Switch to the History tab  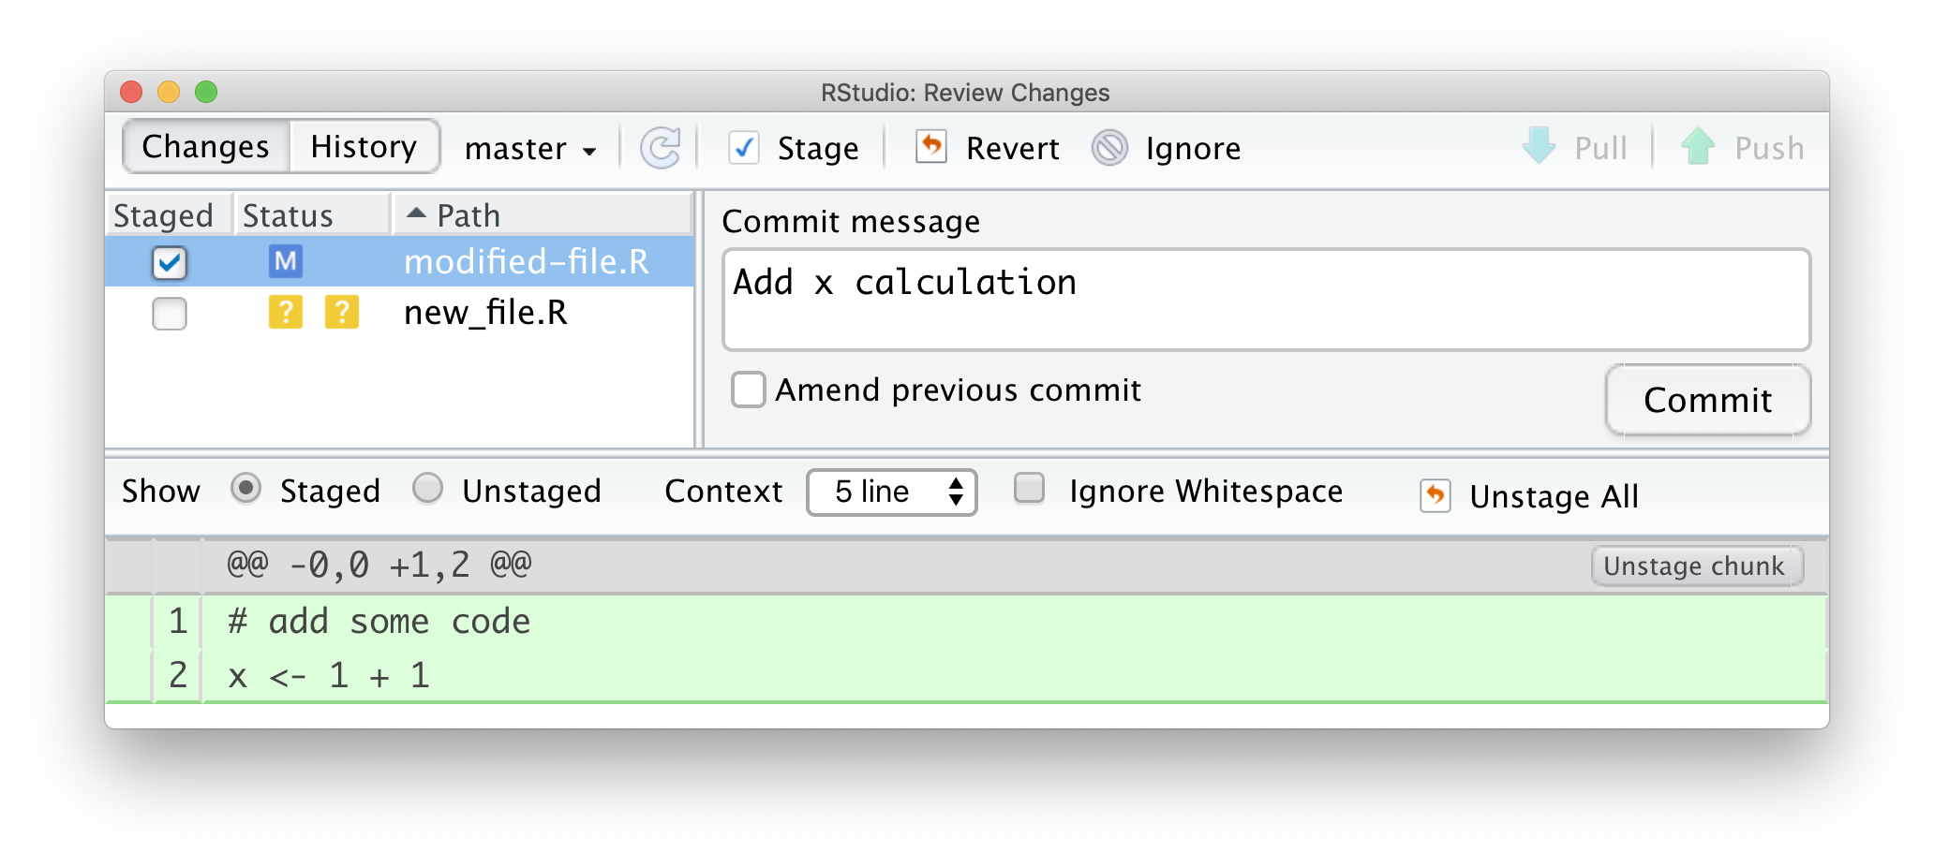point(364,146)
